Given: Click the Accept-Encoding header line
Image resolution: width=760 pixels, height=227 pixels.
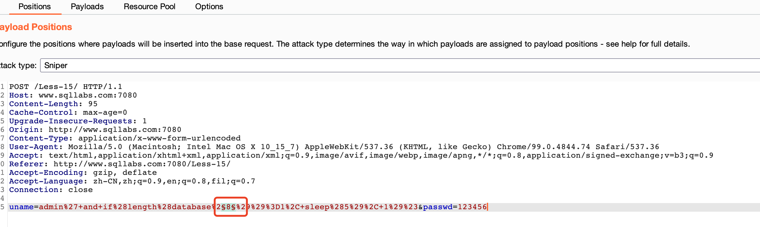Looking at the screenshot, I should (83, 173).
